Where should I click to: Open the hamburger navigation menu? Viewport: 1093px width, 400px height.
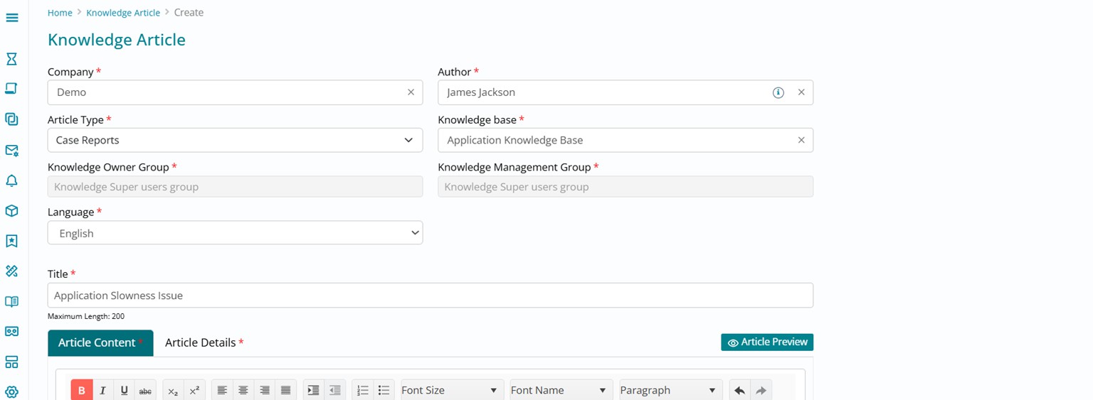pyautogui.click(x=11, y=18)
